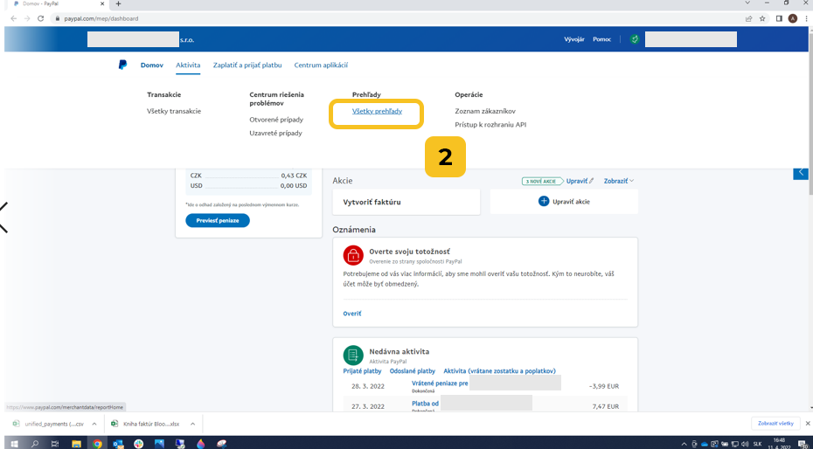Image resolution: width=813 pixels, height=449 pixels.
Task: Click the PayPal logo icon
Action: coord(122,66)
